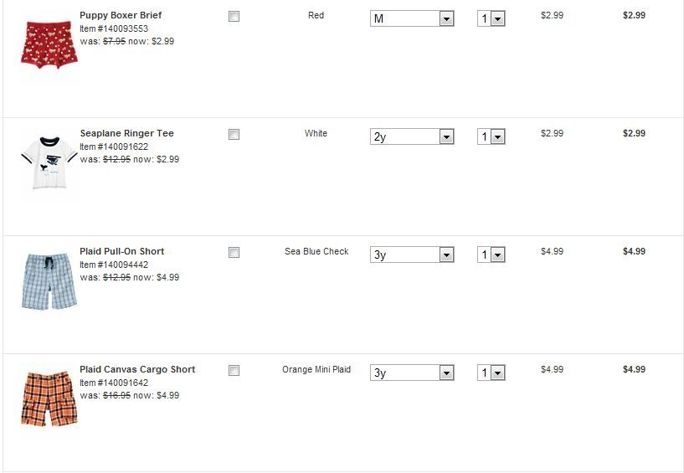The height and width of the screenshot is (473, 684).
Task: Open size dropdown for Plaid Pull-On Short
Action: [x=411, y=254]
